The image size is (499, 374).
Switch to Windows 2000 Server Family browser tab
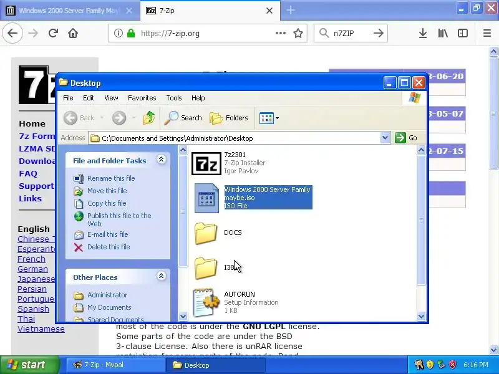click(x=69, y=11)
